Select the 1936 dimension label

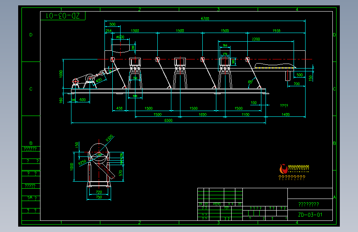pyautogui.click(x=276, y=31)
